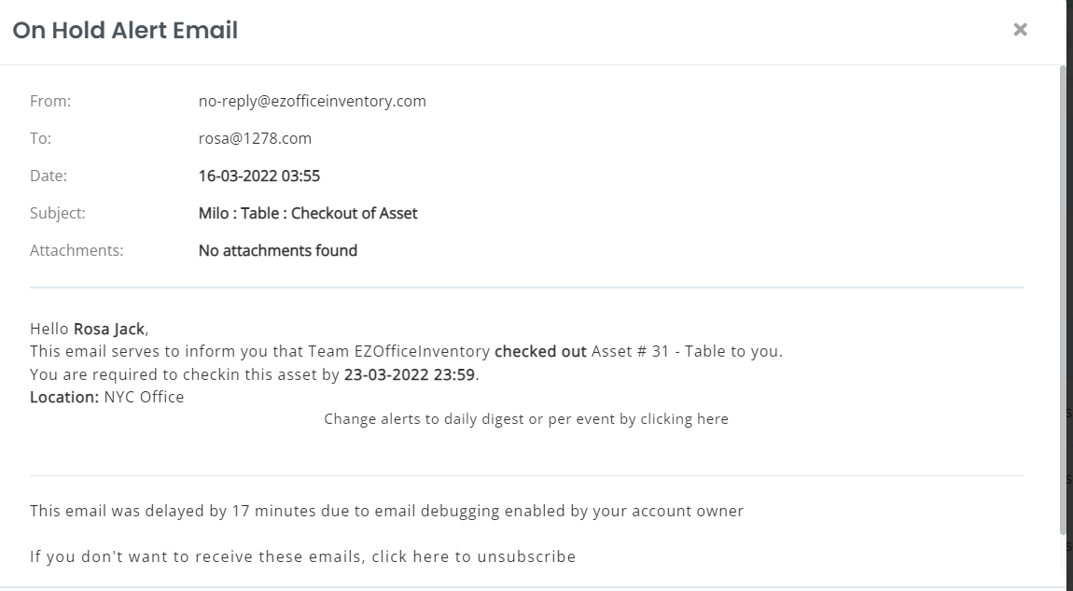Click the 'delayed by 17 minutes' notice

[386, 511]
